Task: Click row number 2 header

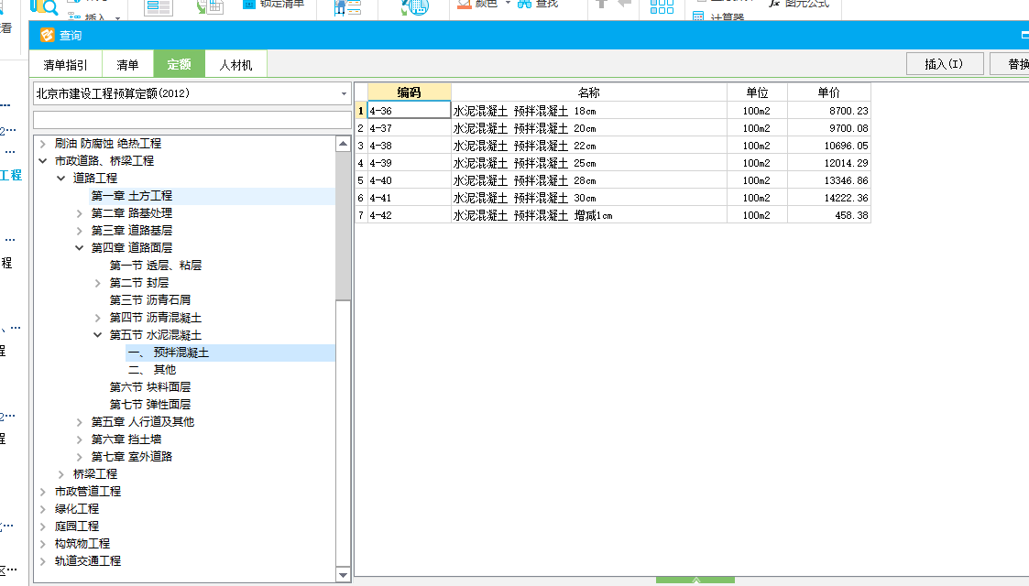Action: 360,128
